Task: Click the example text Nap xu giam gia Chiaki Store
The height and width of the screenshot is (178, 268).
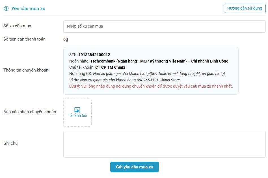Action: 130,80
